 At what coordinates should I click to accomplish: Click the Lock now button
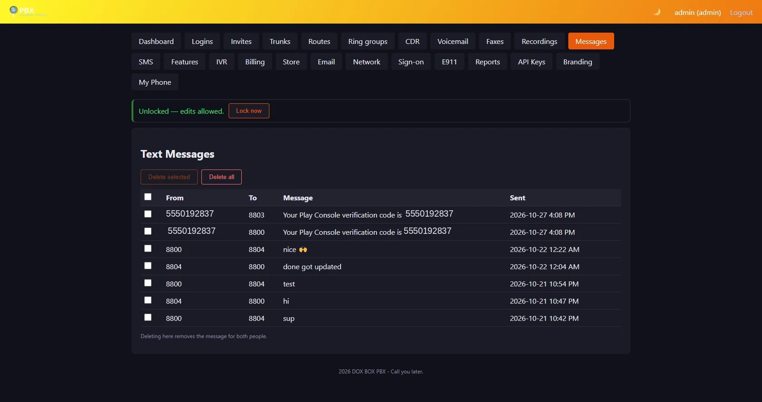tap(249, 111)
